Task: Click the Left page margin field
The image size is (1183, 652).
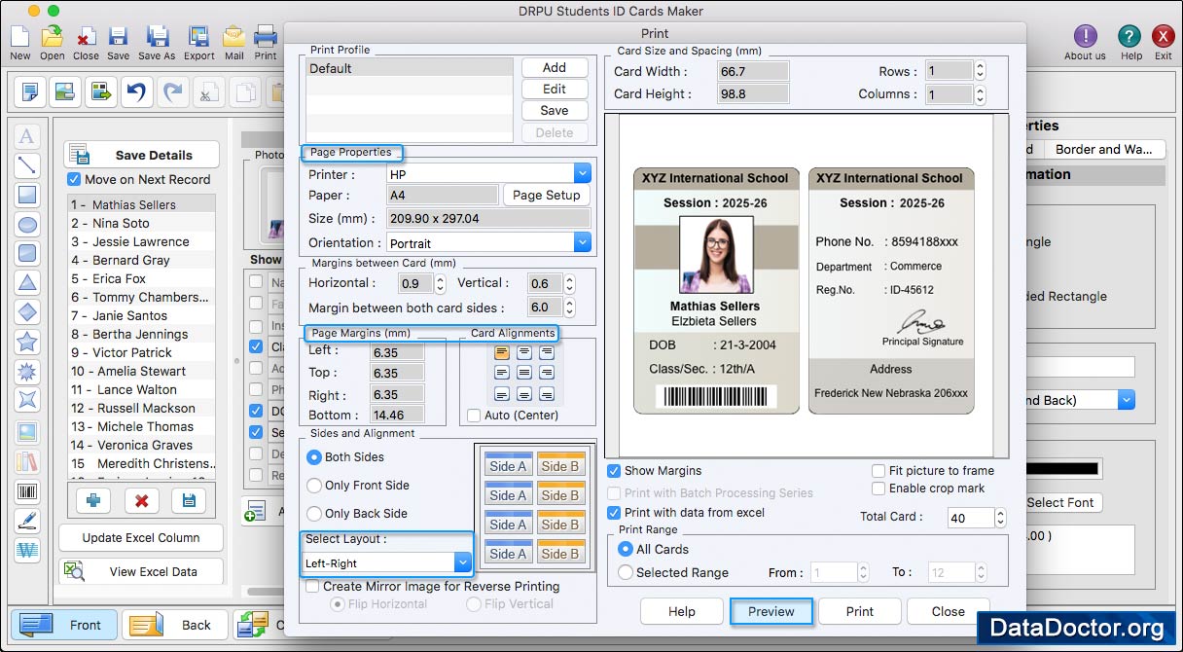Action: (x=397, y=351)
